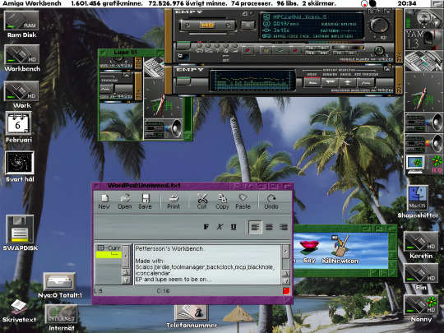The width and height of the screenshot is (444, 333).
Task: Pause the module player
Action: coord(266,51)
